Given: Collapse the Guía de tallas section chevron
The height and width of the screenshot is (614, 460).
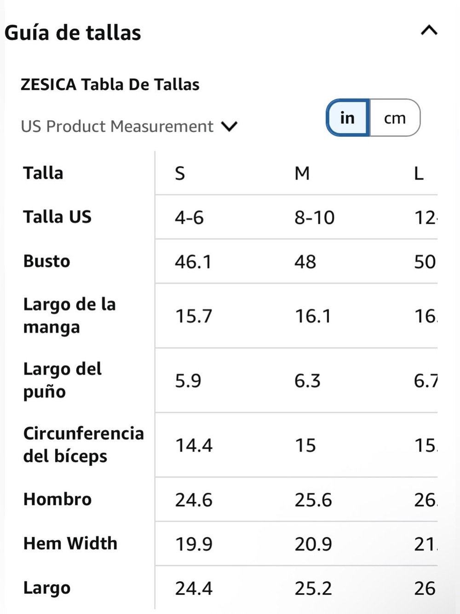Looking at the screenshot, I should pos(429,31).
